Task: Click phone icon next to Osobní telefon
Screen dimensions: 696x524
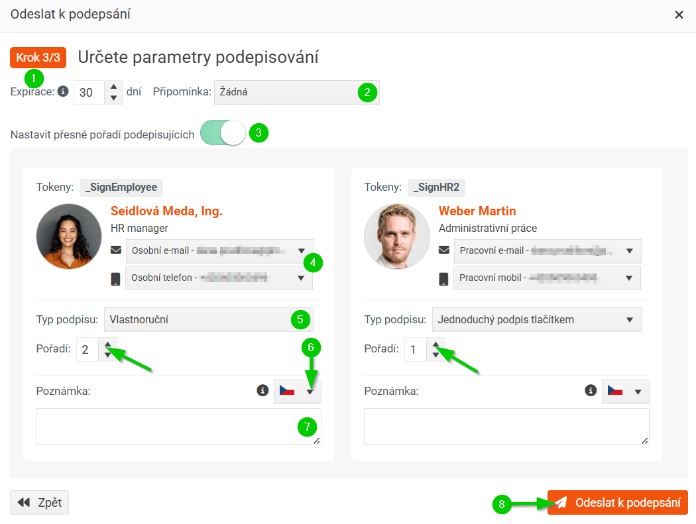Action: point(115,279)
